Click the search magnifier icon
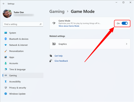This screenshot has width=134, height=102. 41,24
